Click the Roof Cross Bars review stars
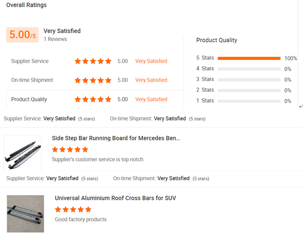The width and height of the screenshot is (303, 240). tap(73, 210)
